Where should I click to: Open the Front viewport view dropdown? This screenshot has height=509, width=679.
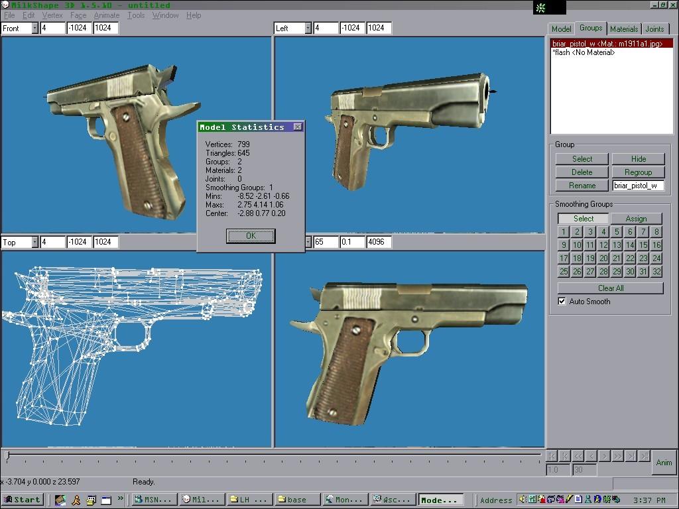pyautogui.click(x=34, y=28)
